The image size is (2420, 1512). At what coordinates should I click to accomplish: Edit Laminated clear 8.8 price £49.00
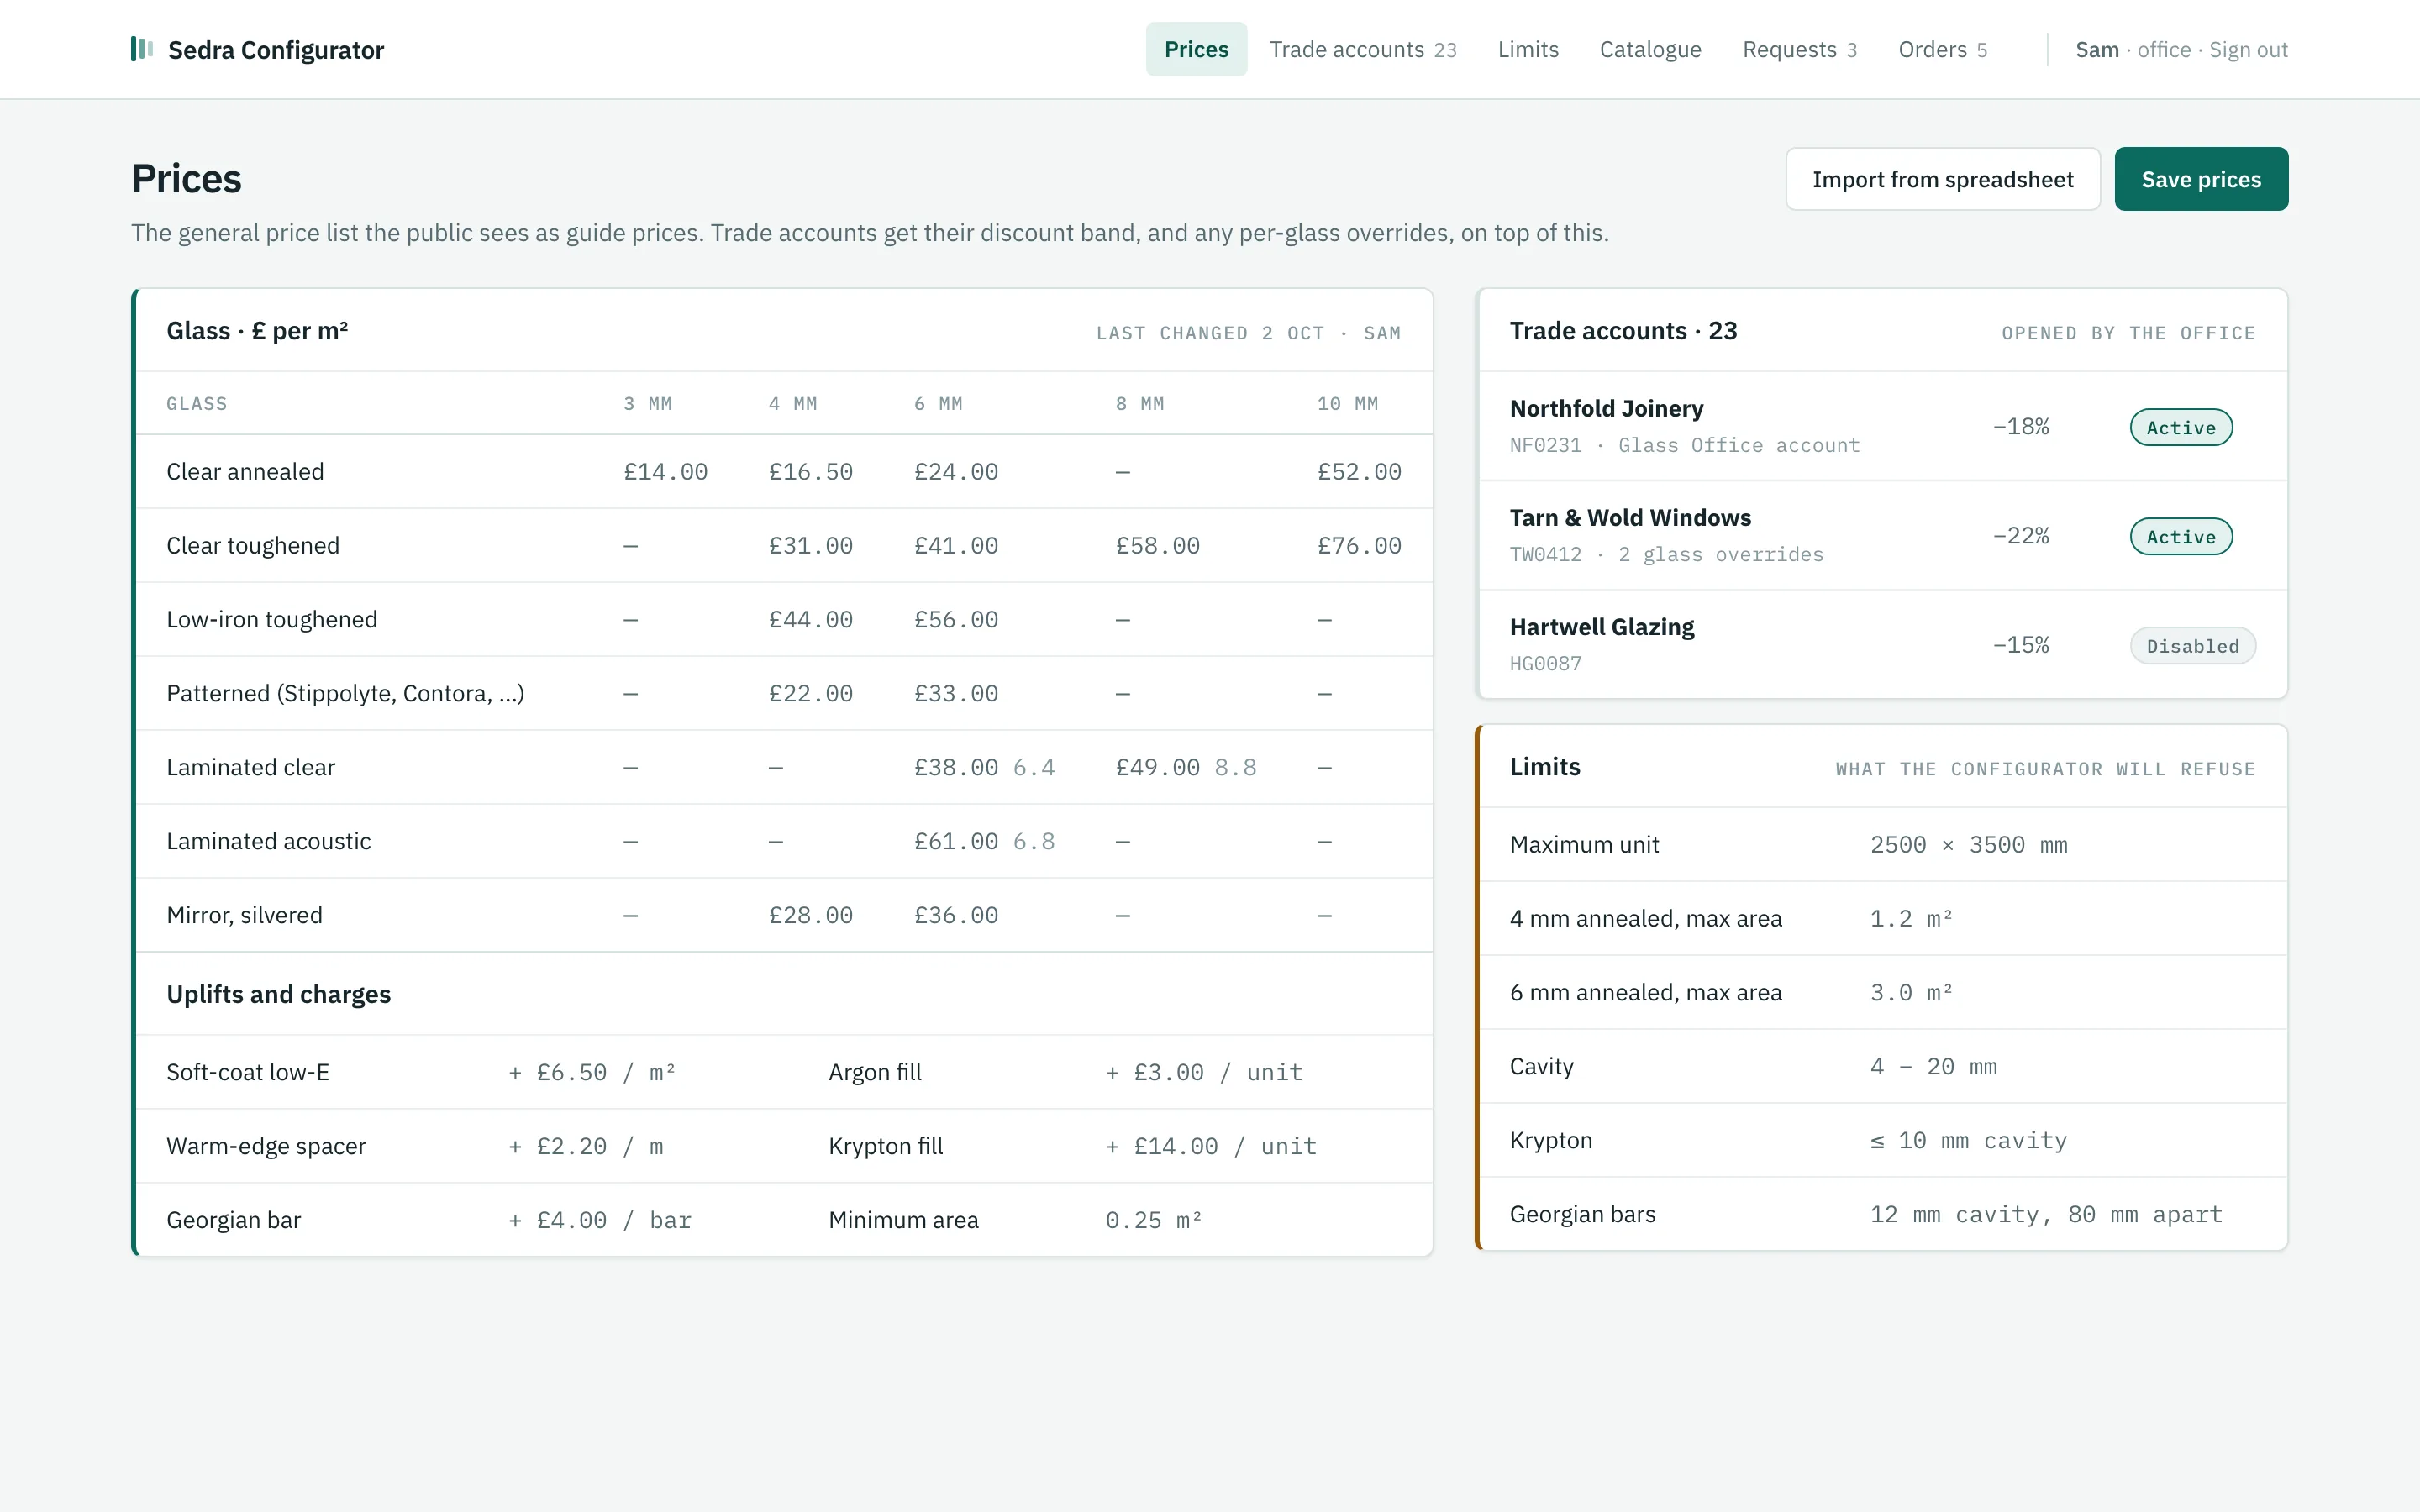1157,768
